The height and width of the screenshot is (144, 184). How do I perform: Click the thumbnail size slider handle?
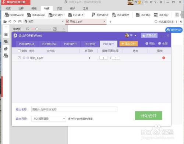[x=37, y=29]
